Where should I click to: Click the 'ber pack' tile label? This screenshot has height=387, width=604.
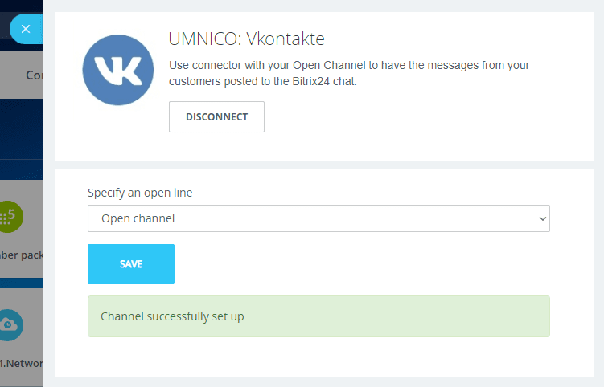pyautogui.click(x=21, y=255)
